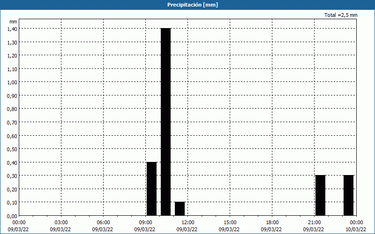The image size is (375, 234).
Task: Click the 0,40 mm bar after 09:00
Action: [151, 189]
